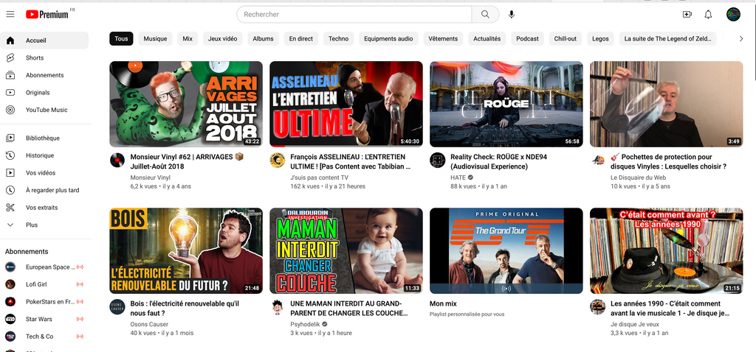
Task: Start voice search with microphone icon
Action: coord(512,15)
